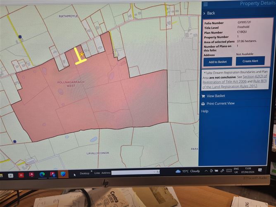Click the orange star marker on the map
This screenshot has width=276, height=207.
[x=81, y=54]
